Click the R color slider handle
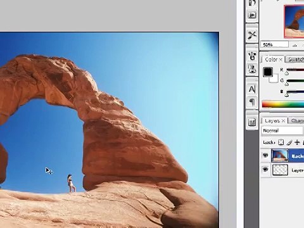The width and height of the screenshot is (304, 228). (287, 73)
